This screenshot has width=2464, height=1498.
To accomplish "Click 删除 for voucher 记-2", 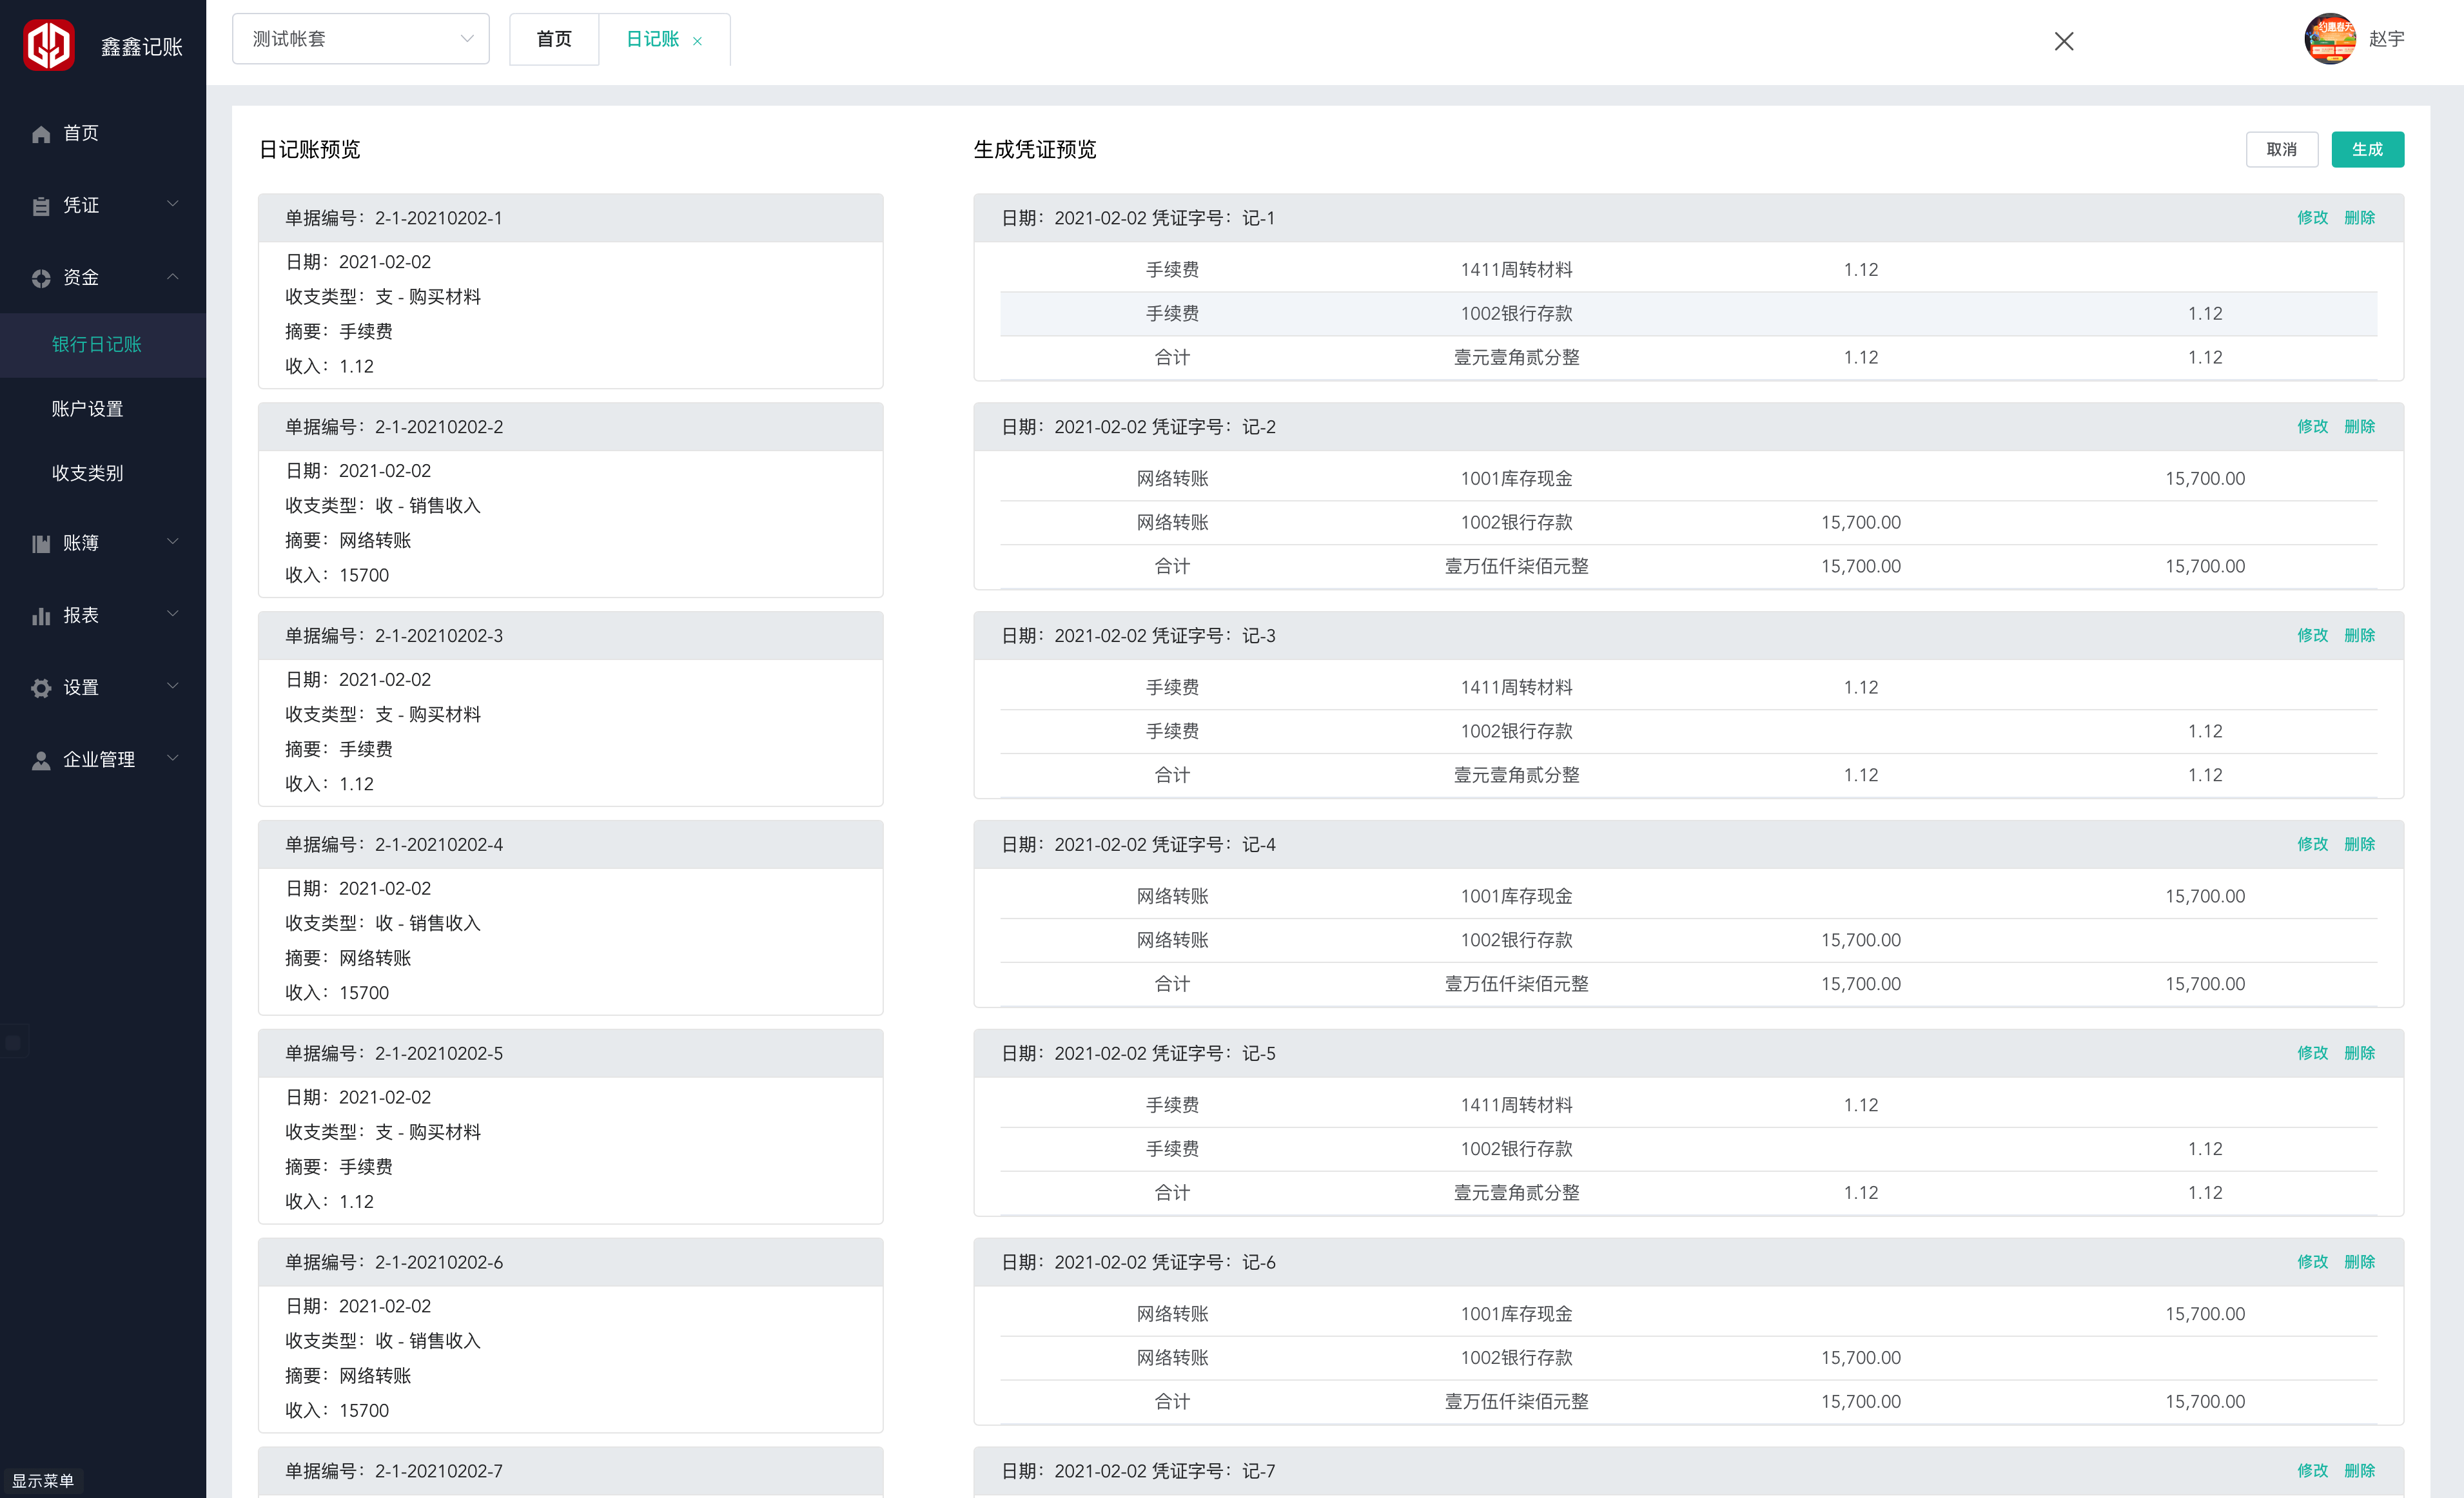I will [x=2359, y=427].
